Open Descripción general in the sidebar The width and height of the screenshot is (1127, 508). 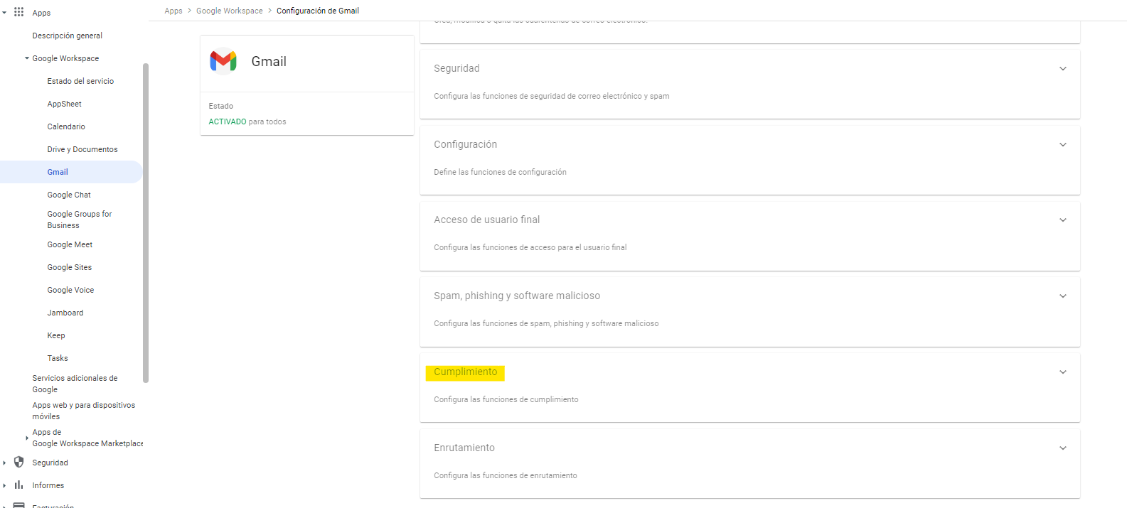pyautogui.click(x=68, y=36)
